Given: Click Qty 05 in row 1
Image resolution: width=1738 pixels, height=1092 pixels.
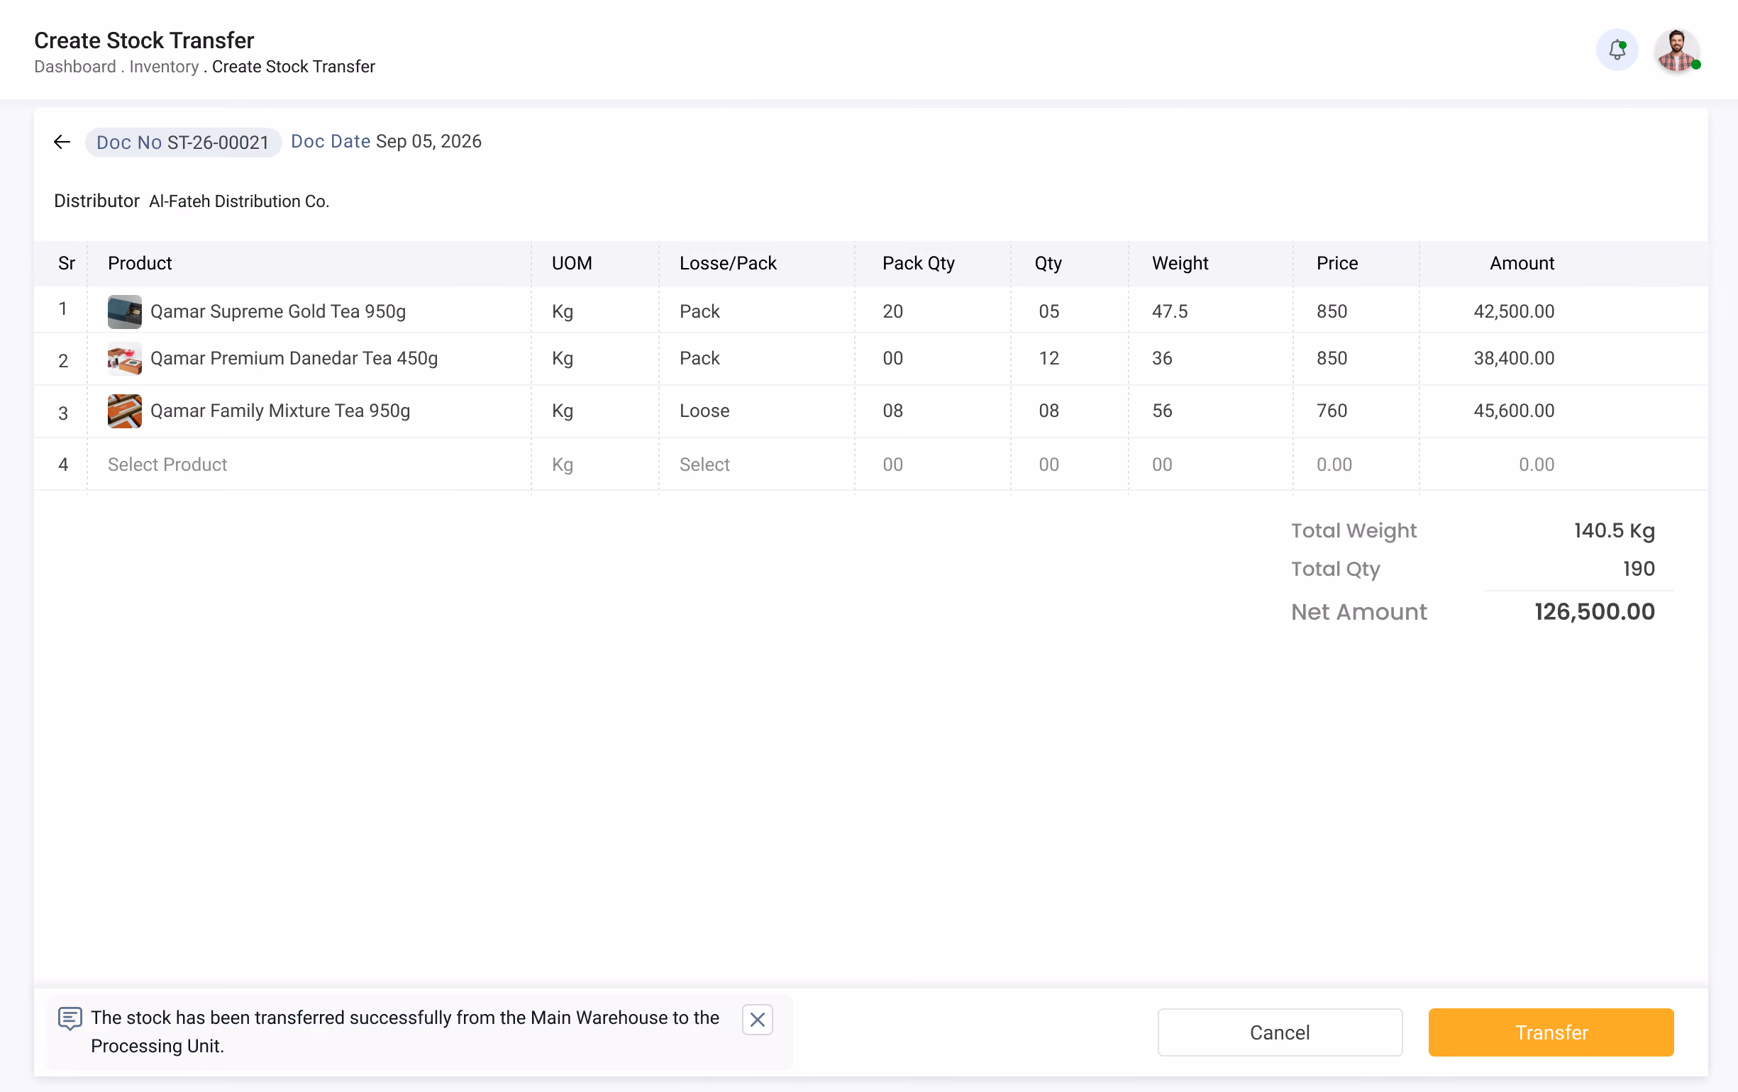Looking at the screenshot, I should (1048, 311).
